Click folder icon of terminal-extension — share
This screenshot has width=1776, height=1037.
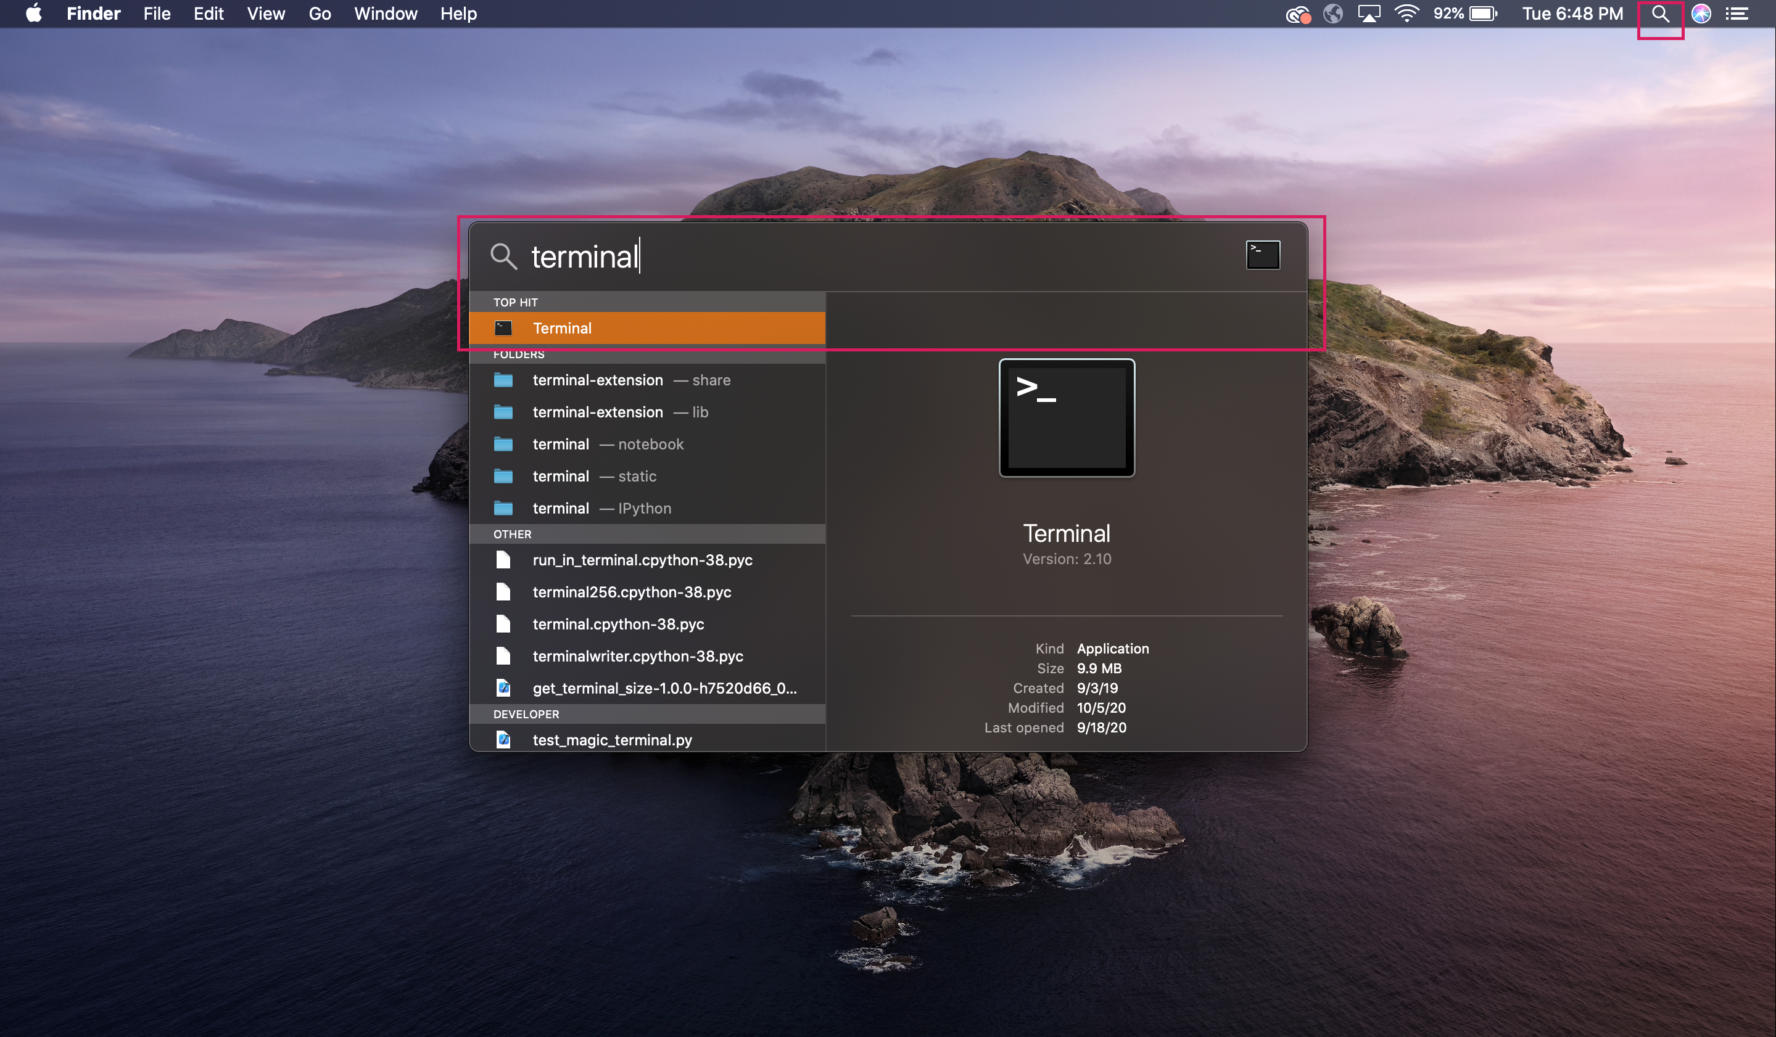(503, 380)
